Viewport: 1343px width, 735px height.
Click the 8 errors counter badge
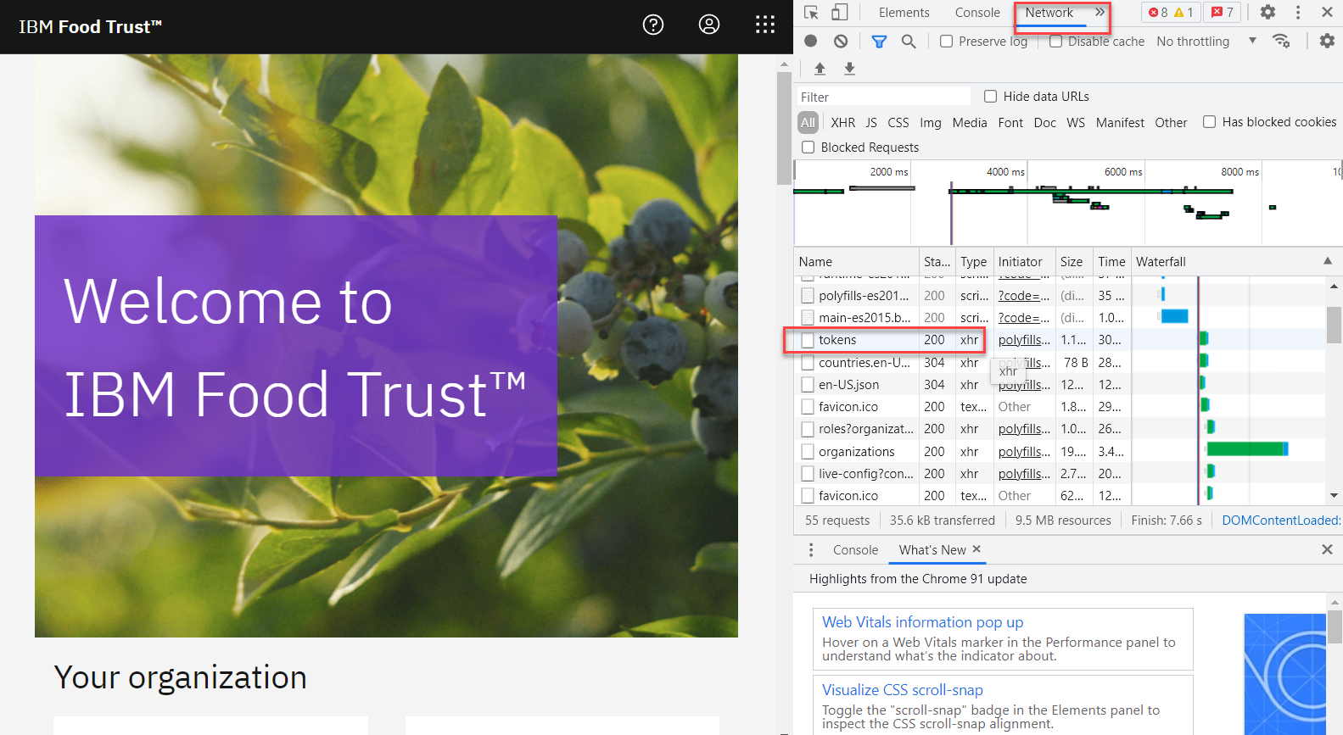(x=1158, y=12)
